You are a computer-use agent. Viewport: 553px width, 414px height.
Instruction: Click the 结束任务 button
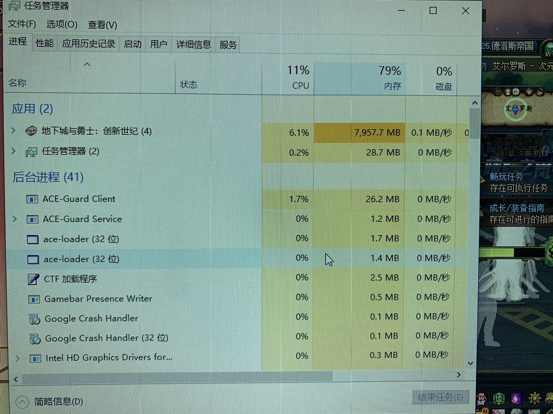440,397
